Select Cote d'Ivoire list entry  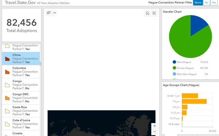pyautogui.click(x=21, y=124)
